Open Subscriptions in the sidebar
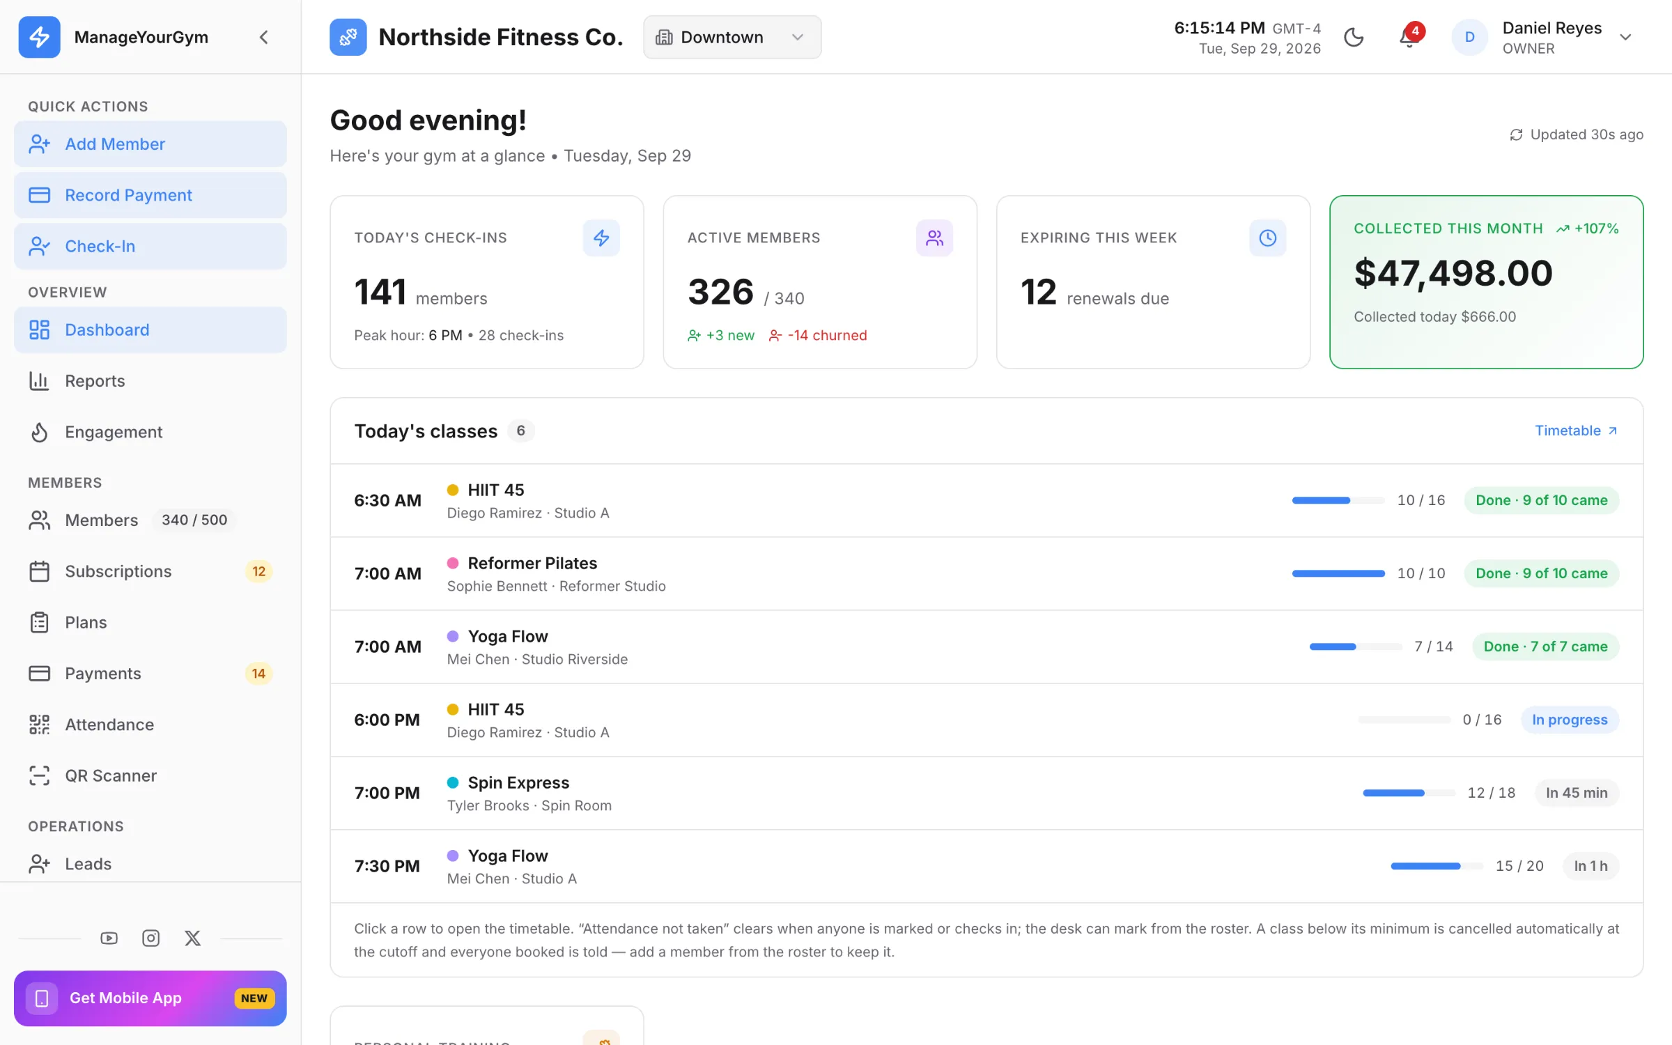Screen dimensions: 1672x1045 pyautogui.click(x=150, y=571)
